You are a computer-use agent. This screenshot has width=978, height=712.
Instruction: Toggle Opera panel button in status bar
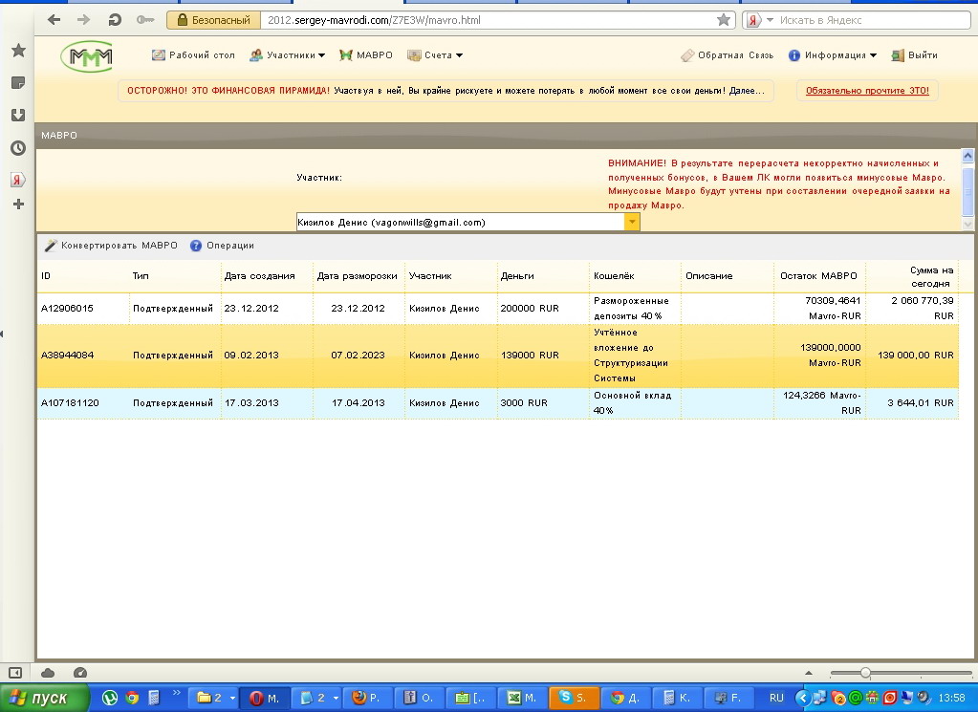(15, 673)
